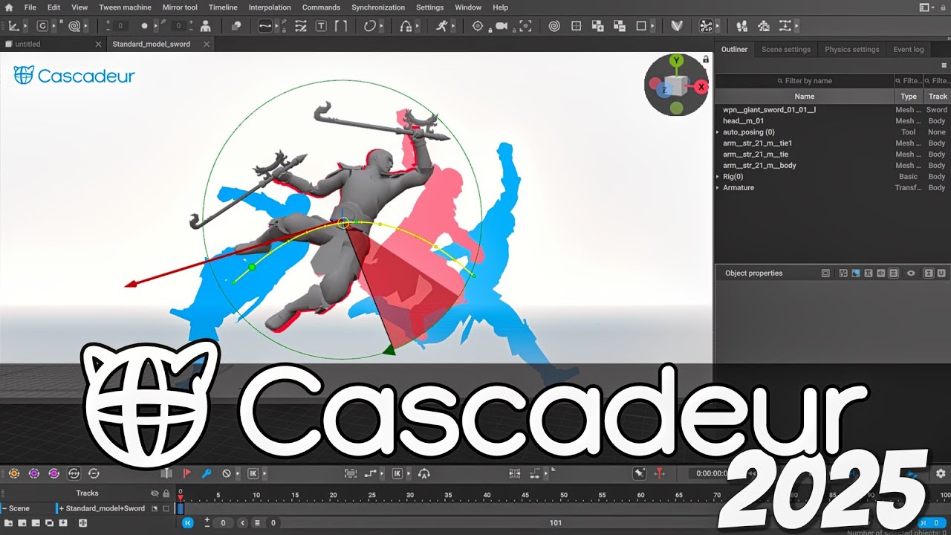Expand the axis manipulator dropdown arrow
The image size is (951, 535).
25,26
